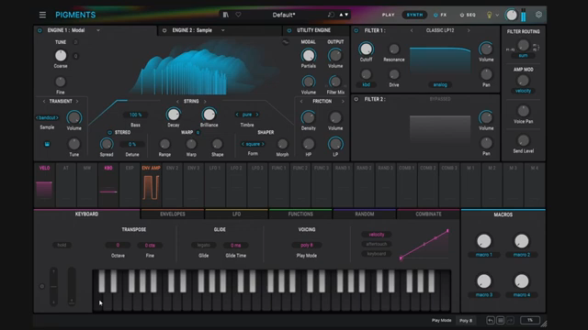Open the Filter Routing sum dropdown
The width and height of the screenshot is (588, 330).
point(523,56)
